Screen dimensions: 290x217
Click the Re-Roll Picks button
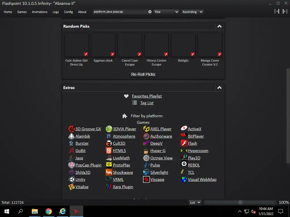click(x=143, y=74)
